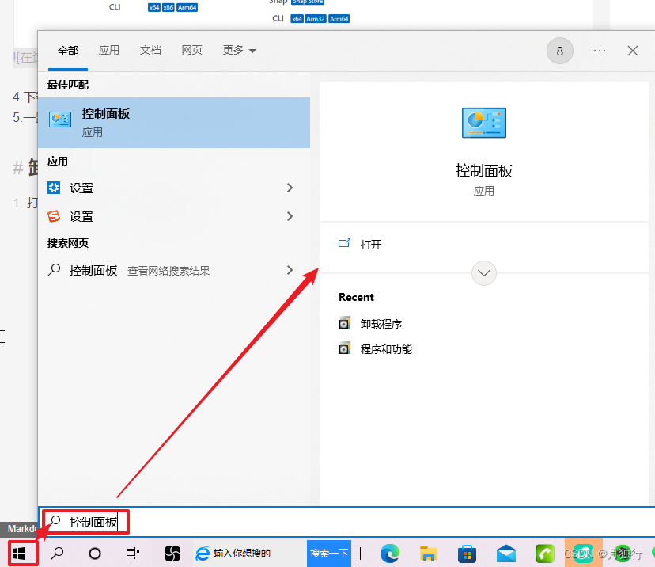Expand the blue 设置 app result arrow
This screenshot has height=567, width=655.
click(x=290, y=188)
